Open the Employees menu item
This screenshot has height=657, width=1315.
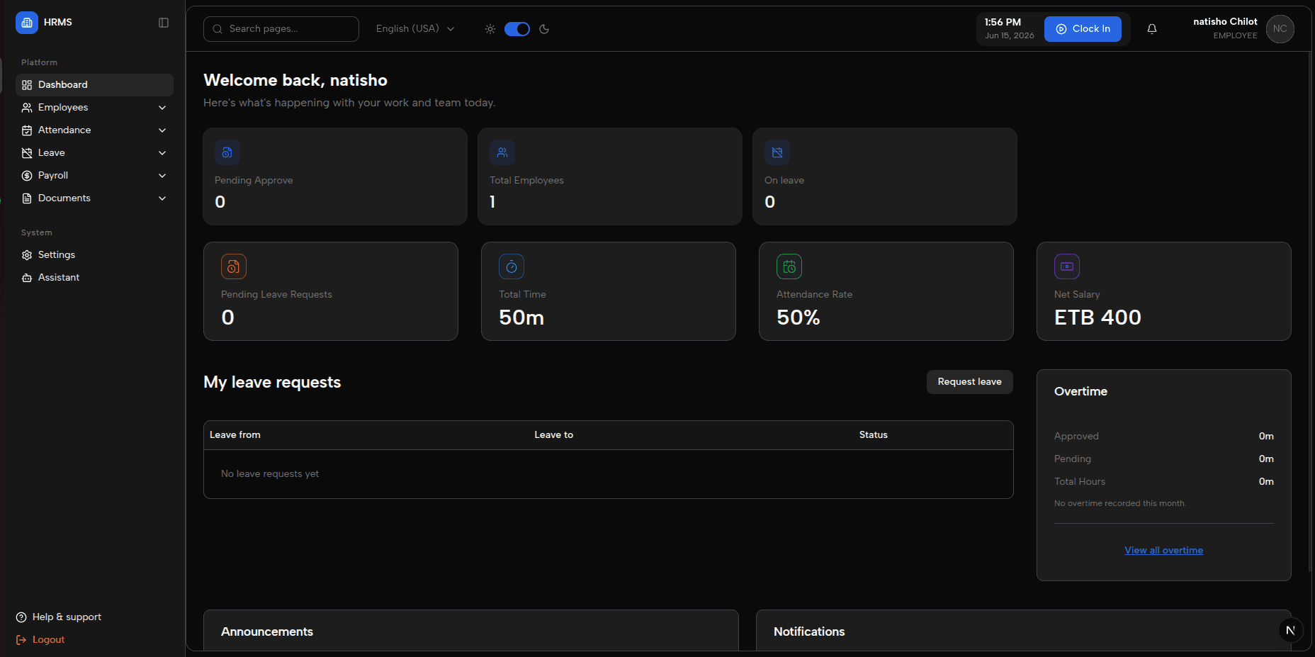(94, 108)
